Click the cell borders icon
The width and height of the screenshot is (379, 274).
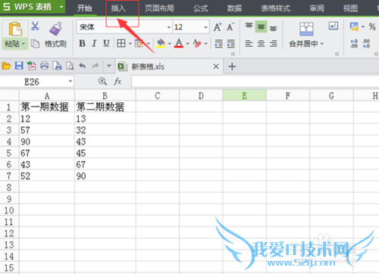pyautogui.click(x=121, y=43)
